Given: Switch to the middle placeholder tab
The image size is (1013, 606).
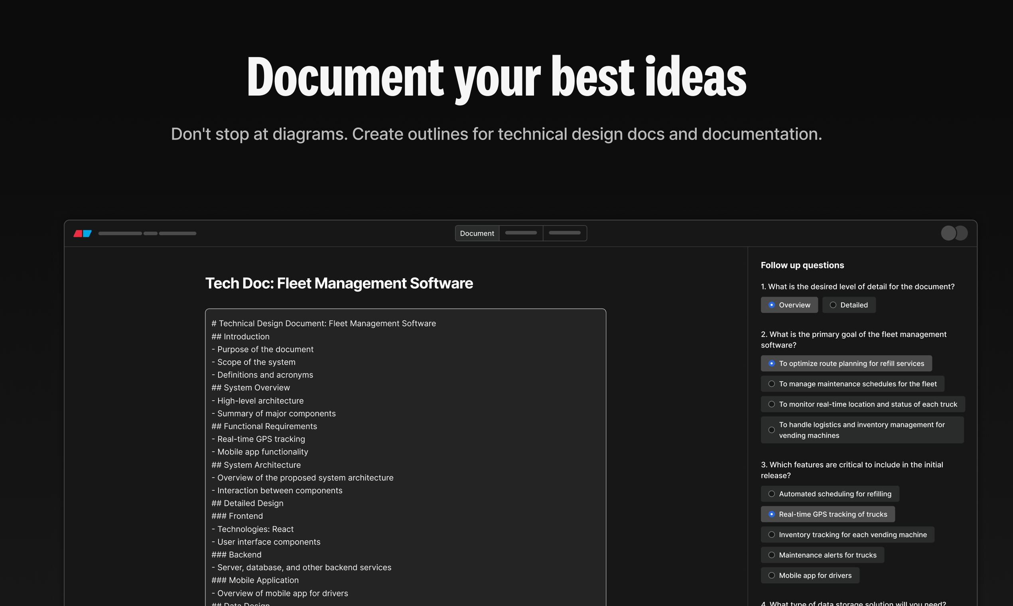Looking at the screenshot, I should pos(521,233).
